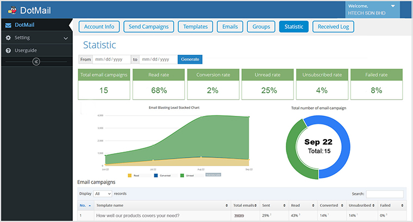Screen dimensions: 413x222
Task: Expand the Setting menu chevron
Action: point(66,38)
